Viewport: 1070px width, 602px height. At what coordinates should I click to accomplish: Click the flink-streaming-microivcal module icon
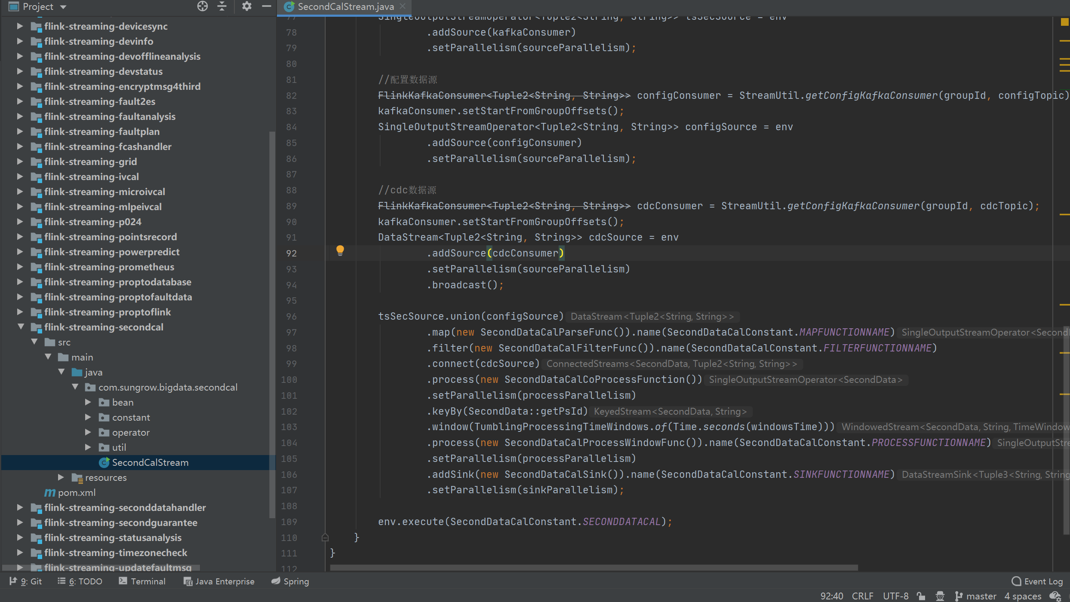(36, 192)
